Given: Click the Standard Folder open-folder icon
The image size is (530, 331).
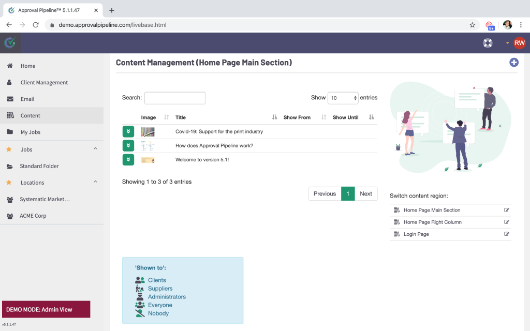Looking at the screenshot, I should (10, 166).
